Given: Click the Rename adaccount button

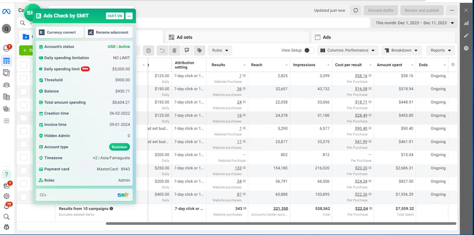Looking at the screenshot, I should 109,32.
